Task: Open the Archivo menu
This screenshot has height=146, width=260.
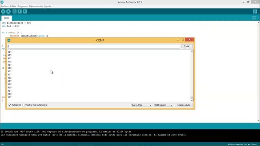Action: [x=4, y=6]
